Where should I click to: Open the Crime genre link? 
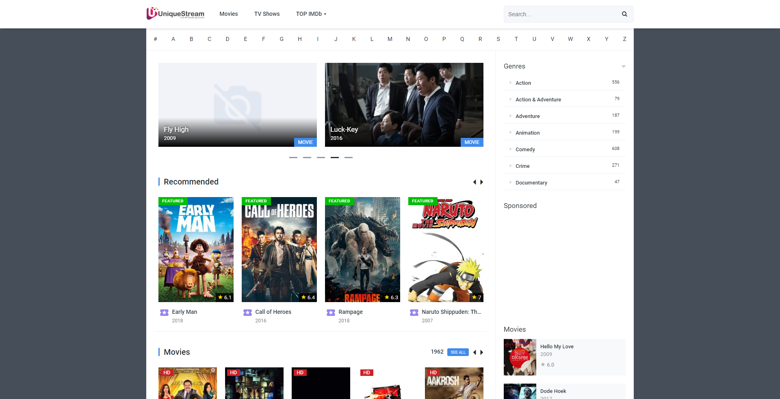click(x=522, y=166)
